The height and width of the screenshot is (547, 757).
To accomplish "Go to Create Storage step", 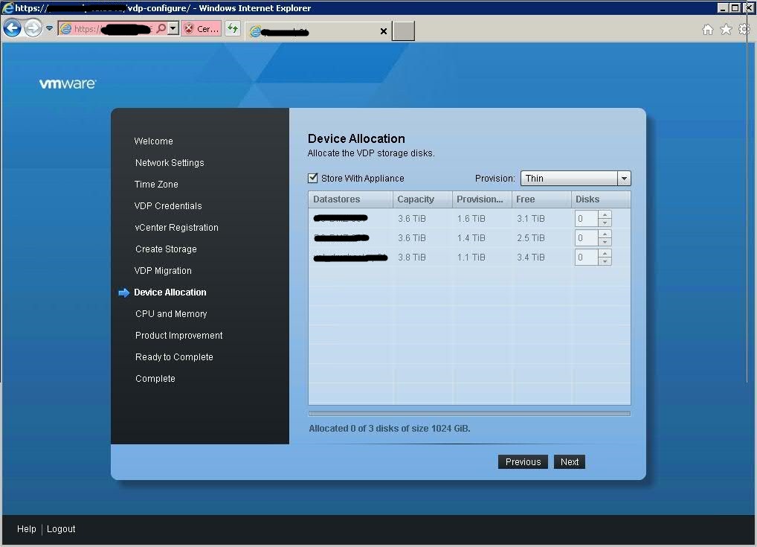I will (166, 249).
